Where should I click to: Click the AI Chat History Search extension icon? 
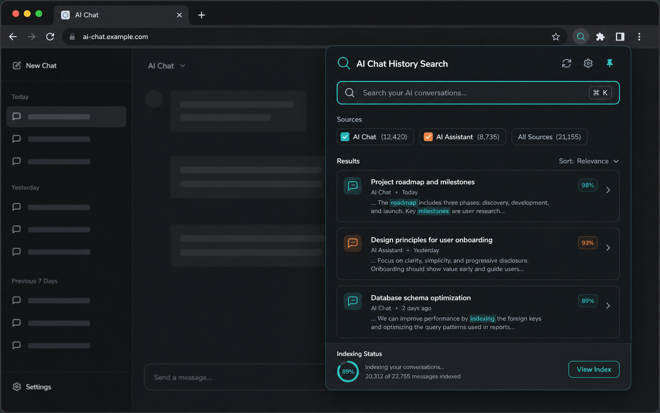[x=581, y=37]
